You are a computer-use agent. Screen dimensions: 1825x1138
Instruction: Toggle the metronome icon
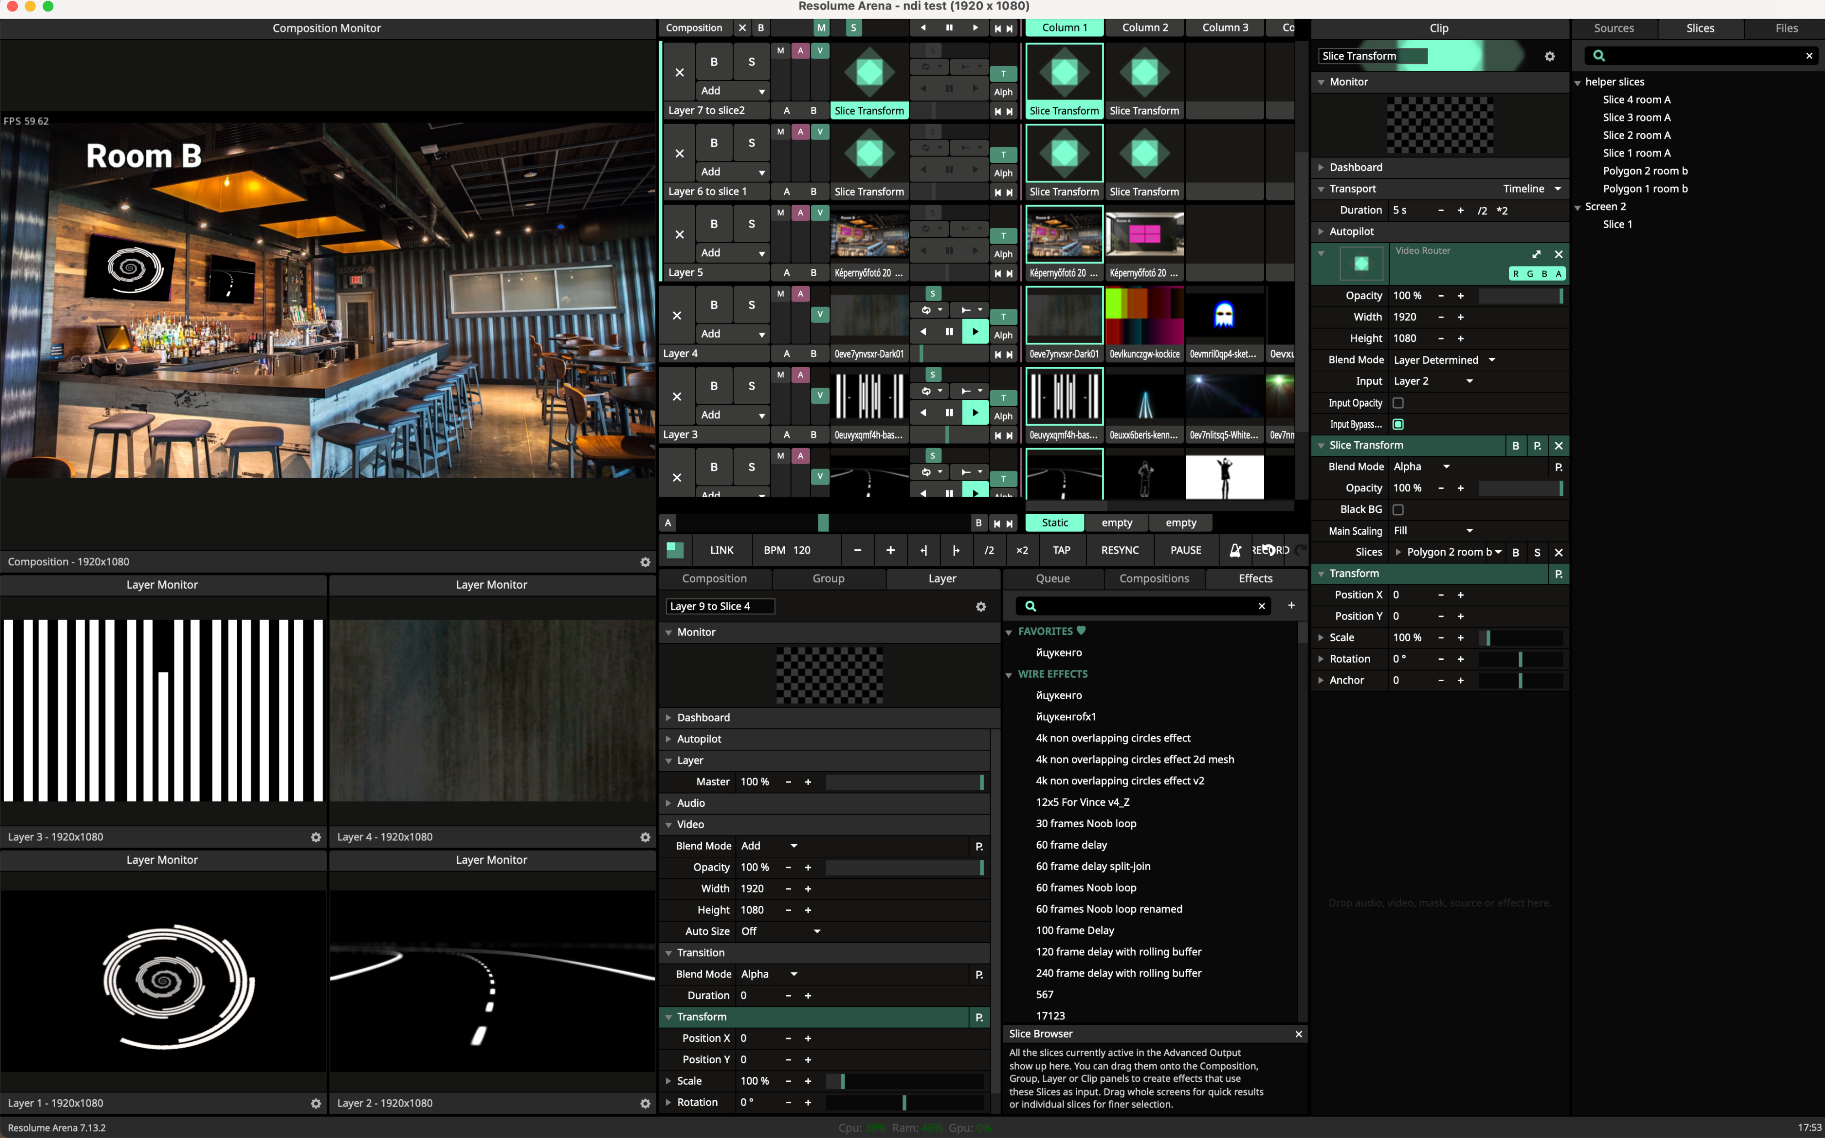[x=1235, y=550]
